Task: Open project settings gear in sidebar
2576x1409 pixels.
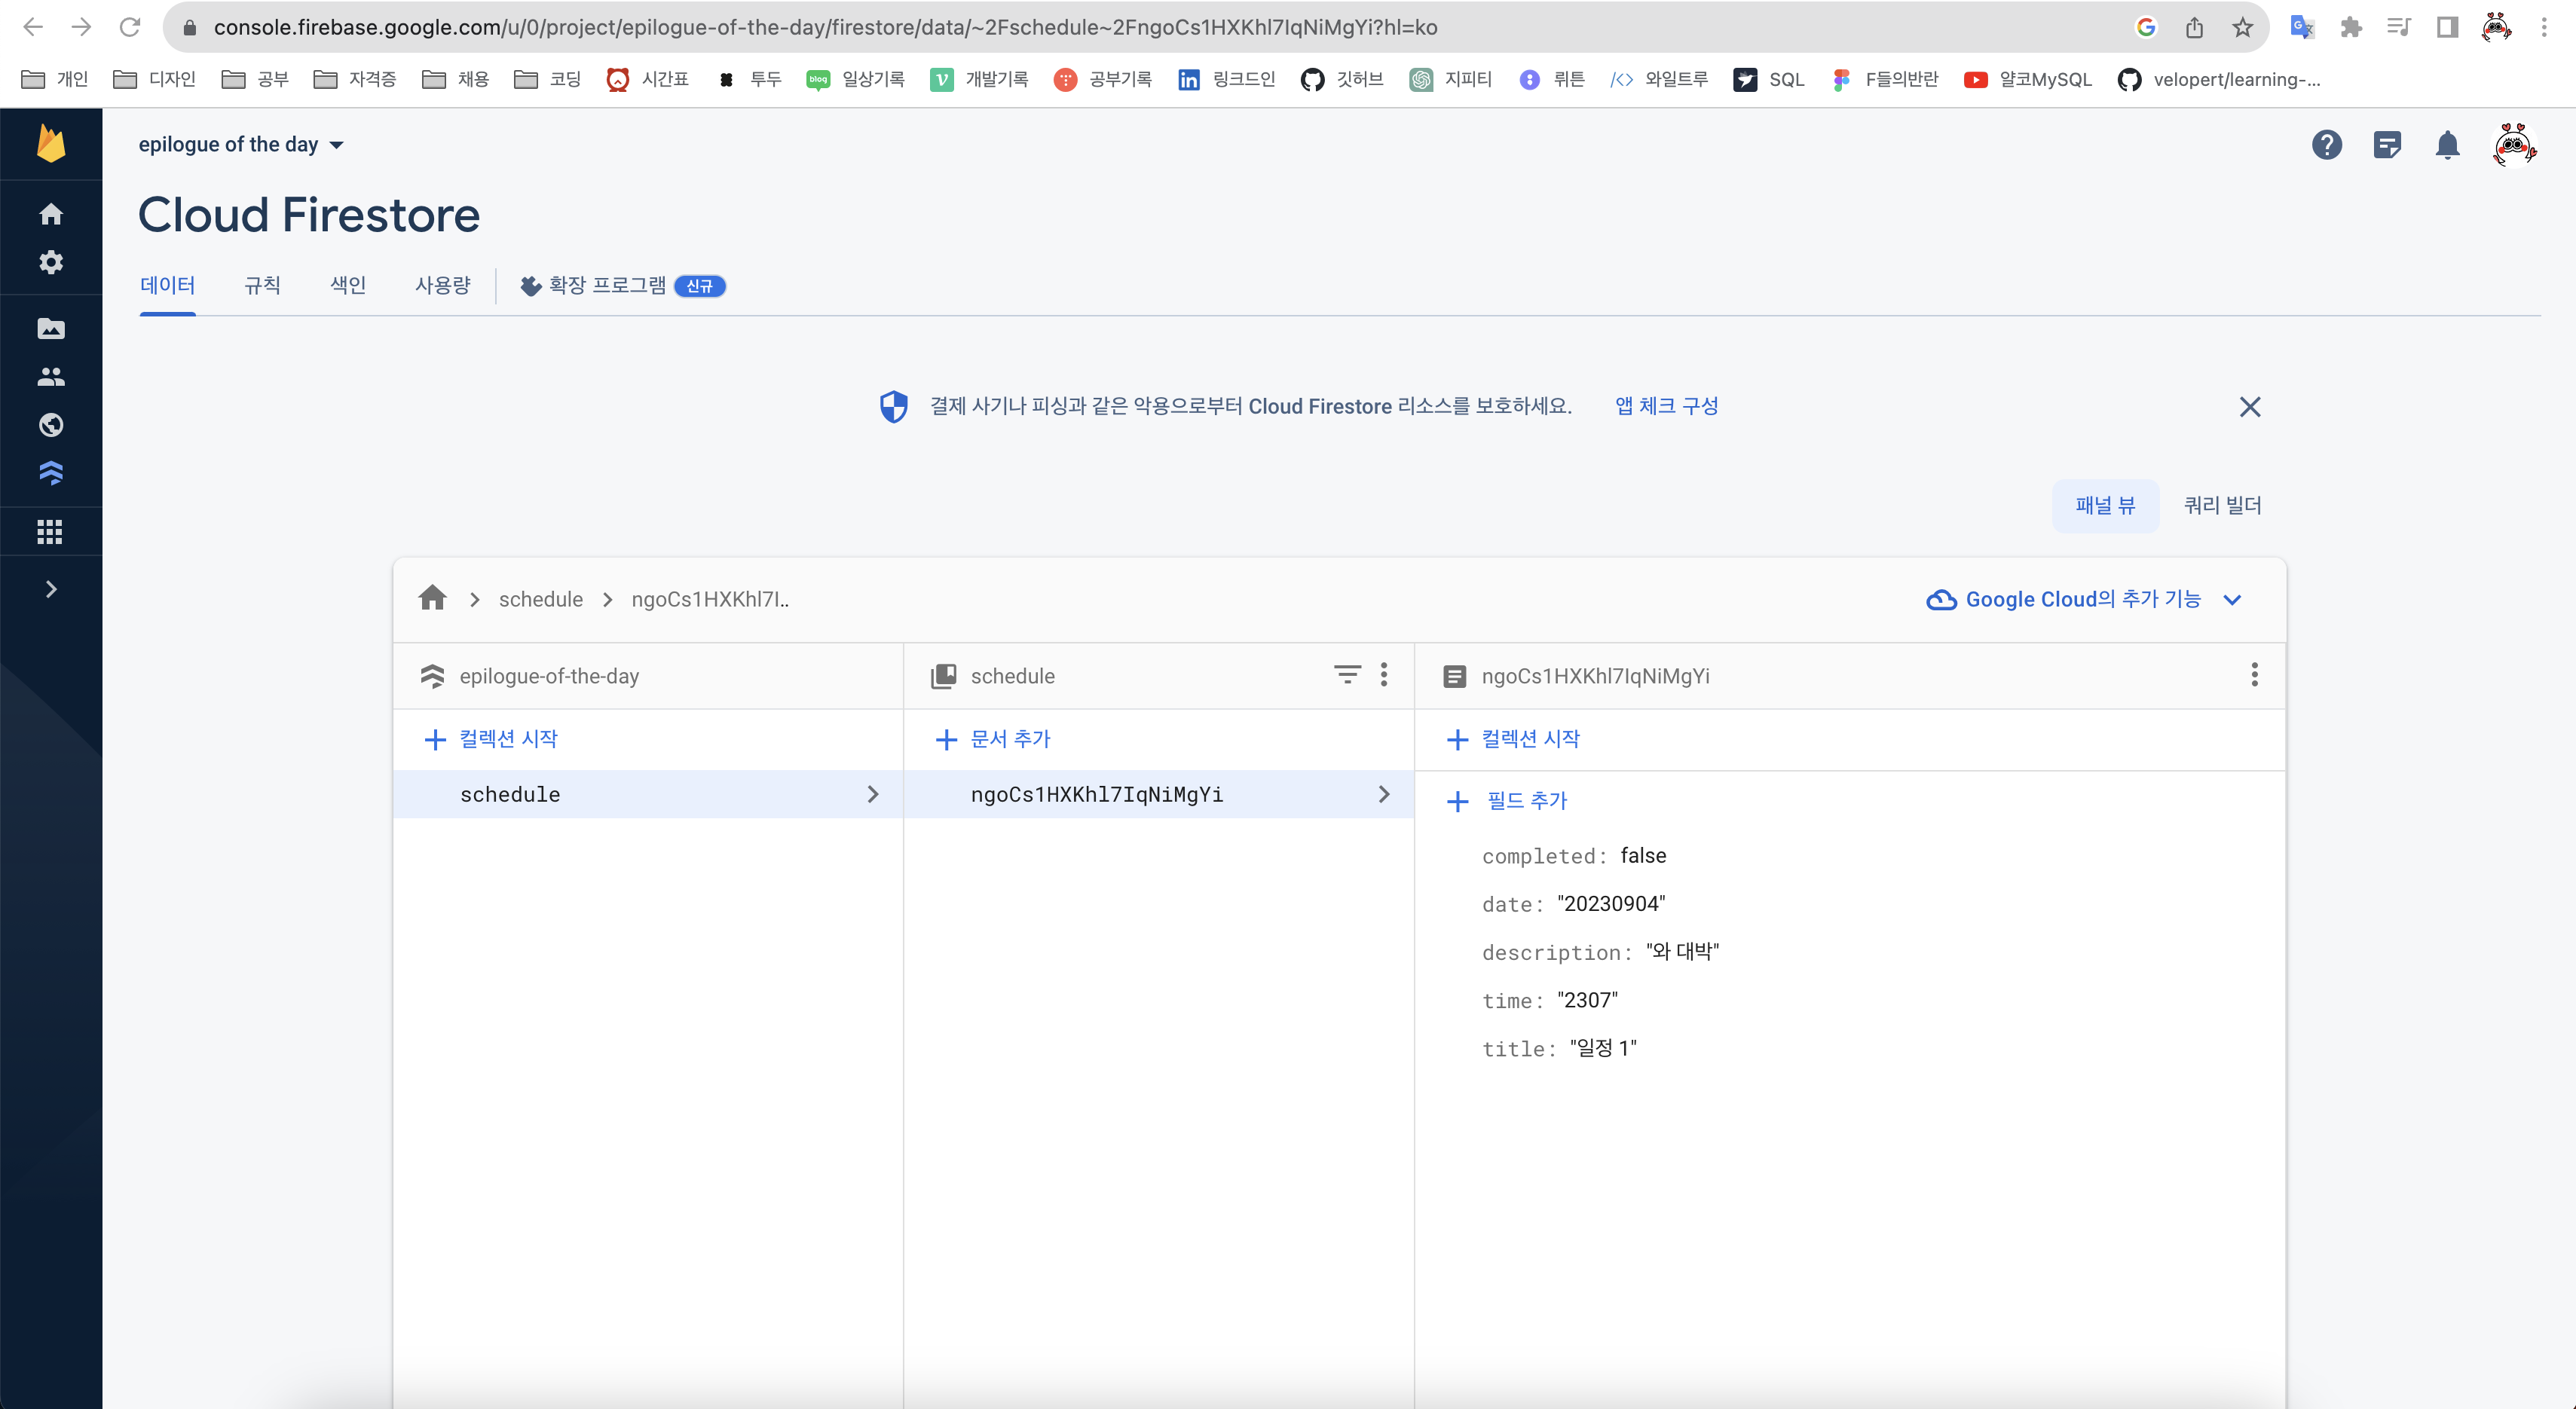Action: 51,262
